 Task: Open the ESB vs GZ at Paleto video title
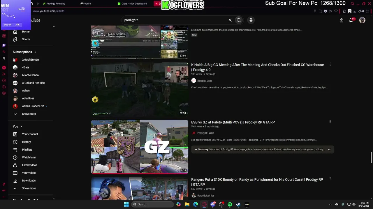pyautogui.click(x=233, y=122)
